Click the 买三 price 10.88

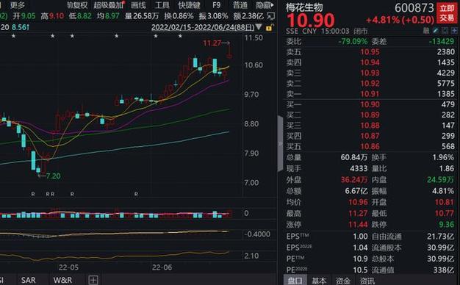[x=370, y=126]
